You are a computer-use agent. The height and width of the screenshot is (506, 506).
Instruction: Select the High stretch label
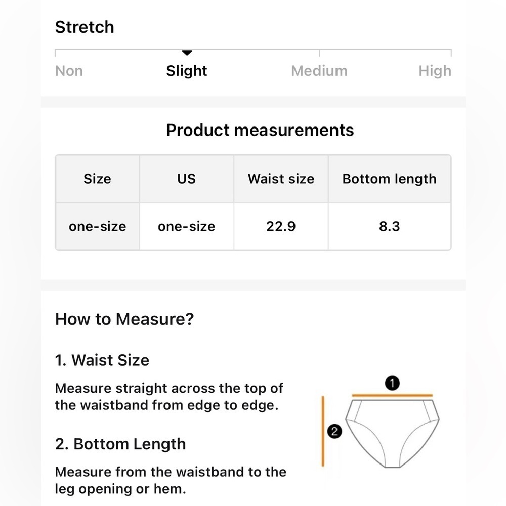(x=435, y=71)
